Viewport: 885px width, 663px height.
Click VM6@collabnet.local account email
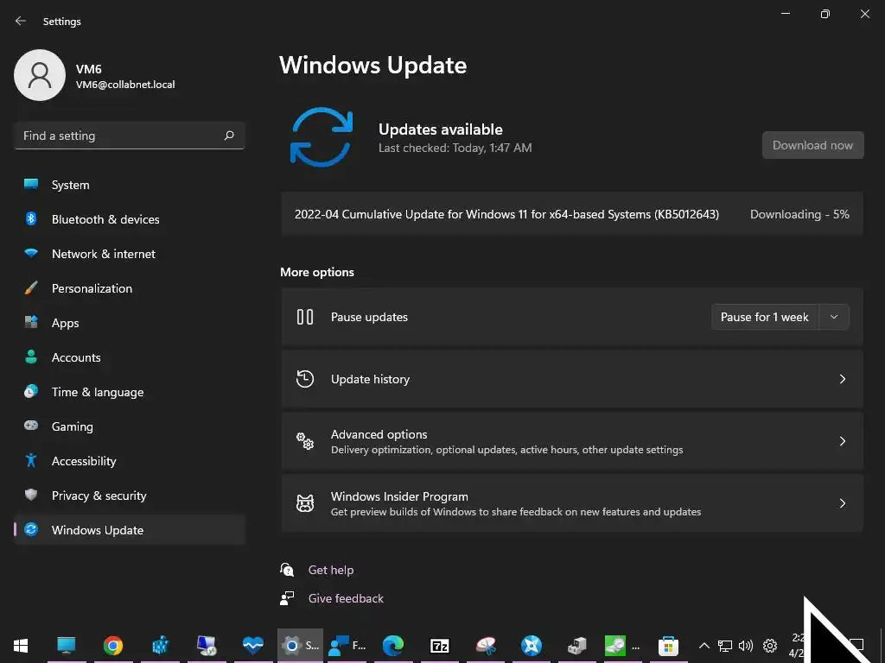pos(125,85)
